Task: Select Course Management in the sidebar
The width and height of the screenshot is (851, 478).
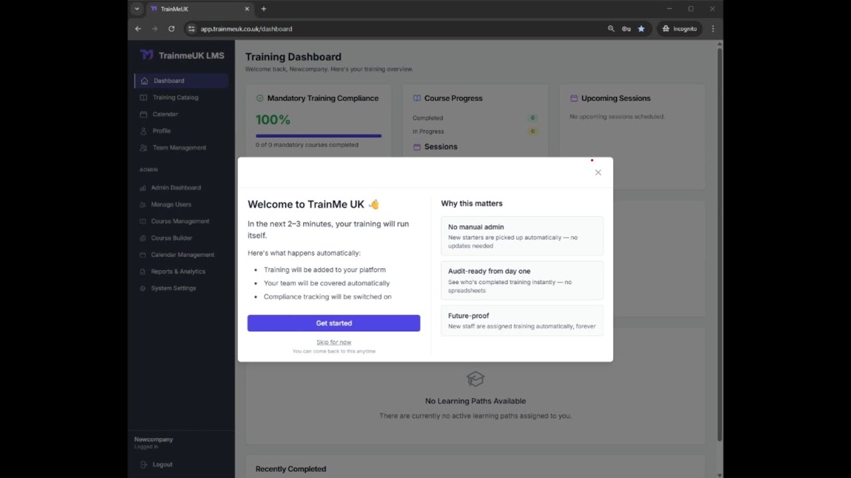Action: (x=181, y=221)
